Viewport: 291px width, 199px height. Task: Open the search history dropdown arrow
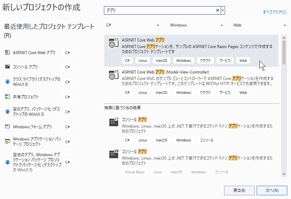(223, 10)
